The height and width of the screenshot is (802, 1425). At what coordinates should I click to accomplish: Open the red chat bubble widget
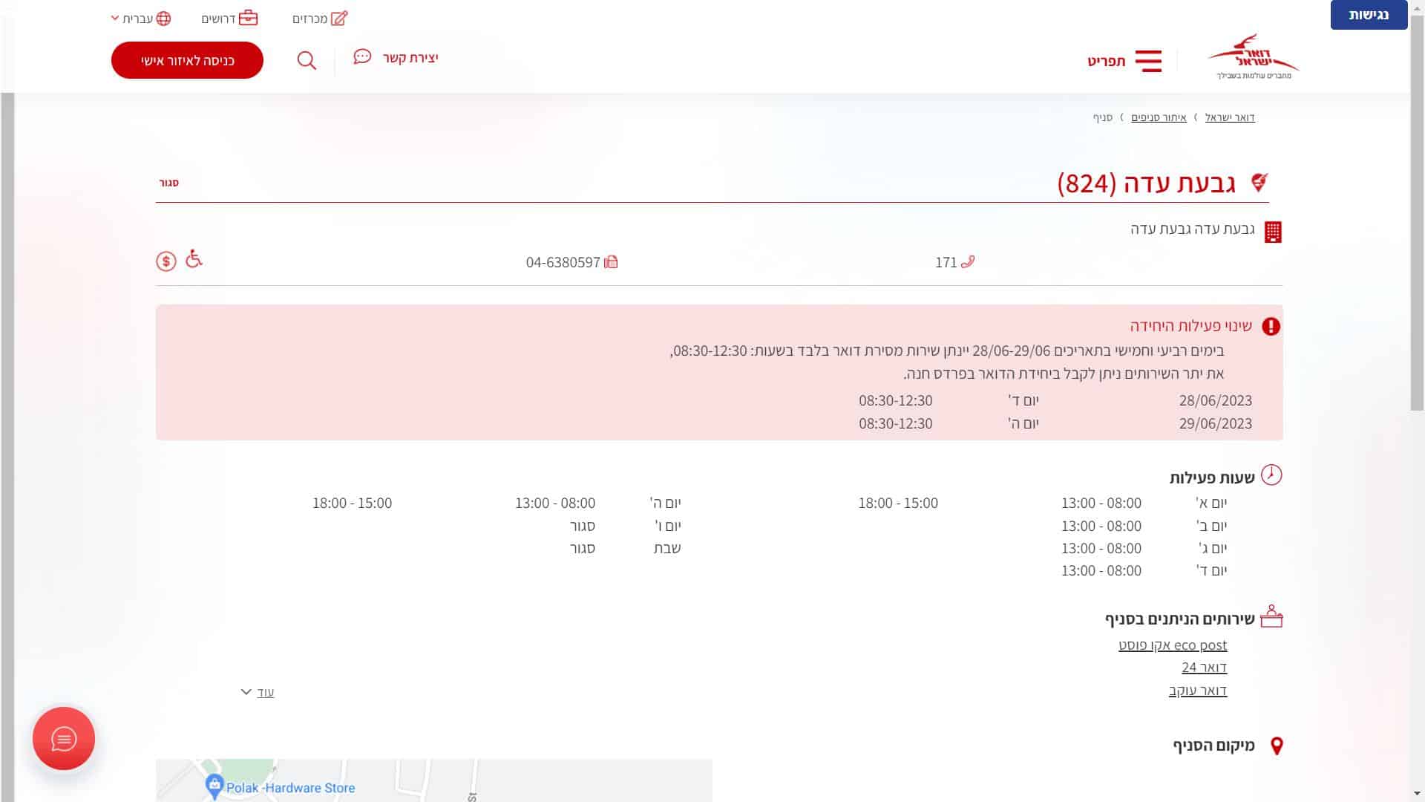click(x=64, y=739)
